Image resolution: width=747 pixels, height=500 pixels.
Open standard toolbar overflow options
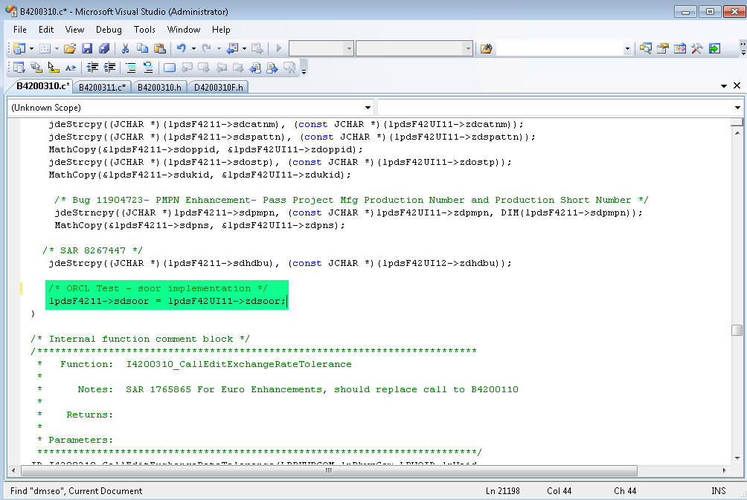click(x=743, y=48)
